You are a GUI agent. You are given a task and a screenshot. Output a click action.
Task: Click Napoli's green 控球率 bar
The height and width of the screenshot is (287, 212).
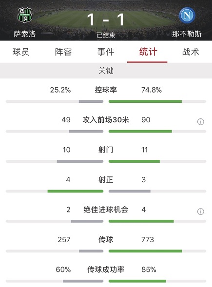point(145,101)
